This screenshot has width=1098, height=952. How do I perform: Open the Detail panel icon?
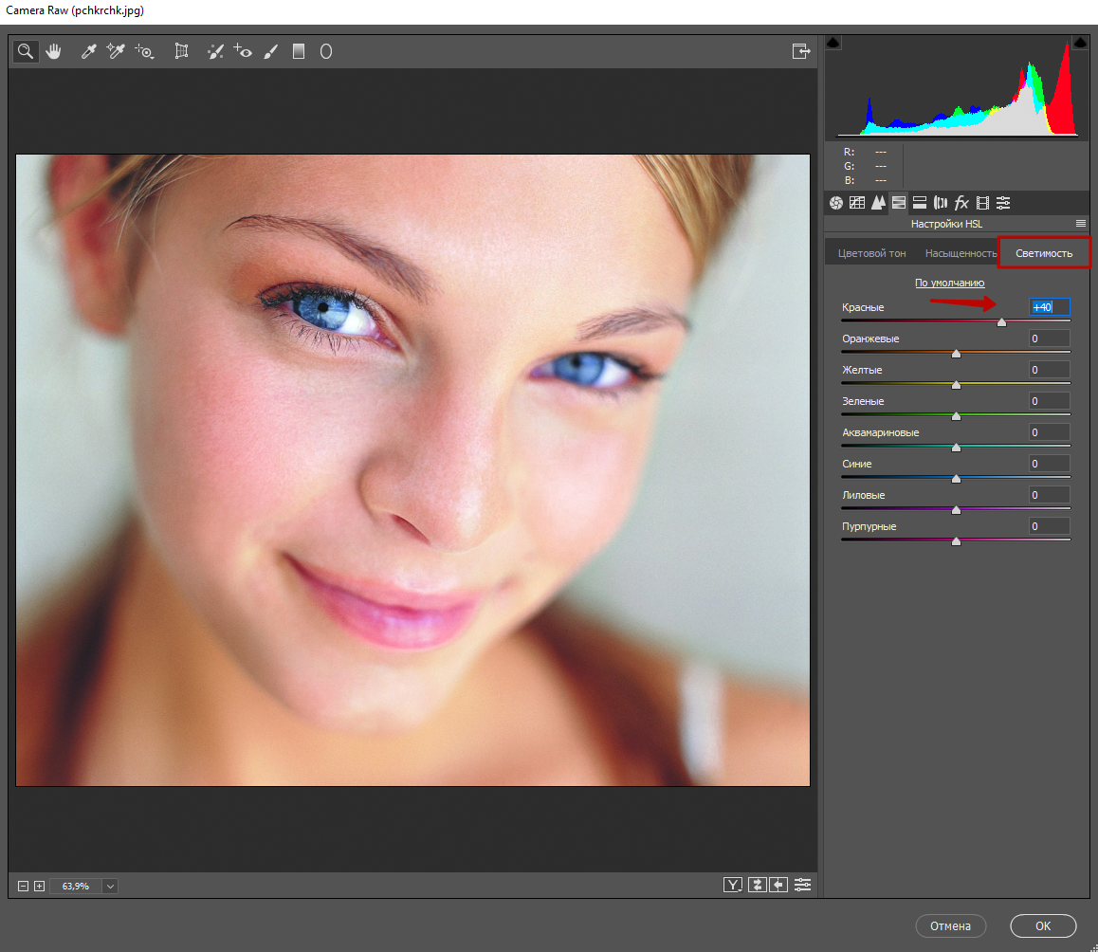(878, 203)
